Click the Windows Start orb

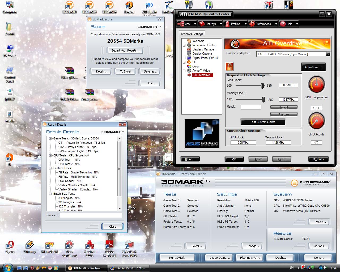tap(7, 267)
